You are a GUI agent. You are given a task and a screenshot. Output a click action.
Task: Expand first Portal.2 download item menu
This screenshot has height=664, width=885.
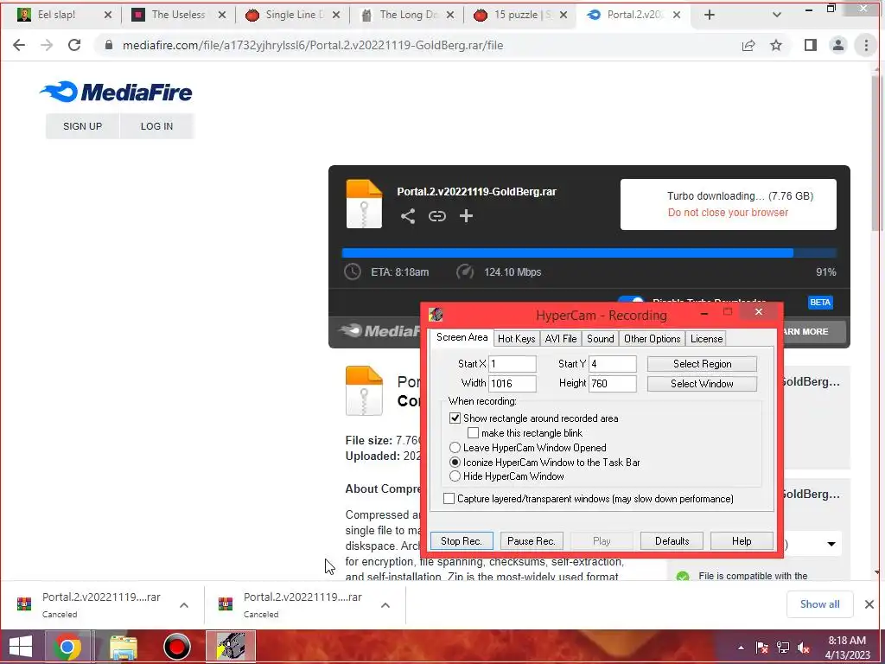[184, 605]
